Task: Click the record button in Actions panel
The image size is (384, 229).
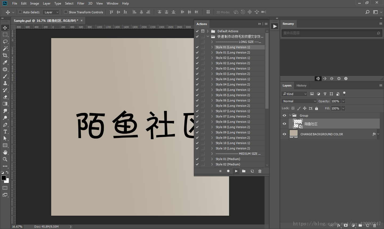Action: click(x=228, y=171)
